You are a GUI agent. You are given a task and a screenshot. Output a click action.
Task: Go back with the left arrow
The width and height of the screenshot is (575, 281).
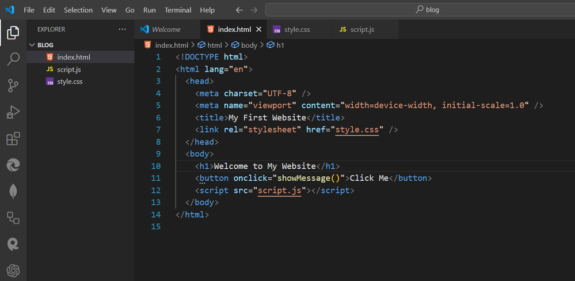[x=239, y=10]
